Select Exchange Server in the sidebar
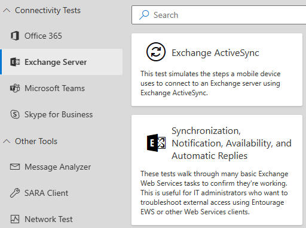Viewport: 306px width, 228px height. (62, 62)
